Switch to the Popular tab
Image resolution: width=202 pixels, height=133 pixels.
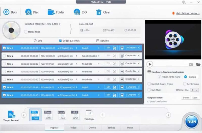pos(54,128)
